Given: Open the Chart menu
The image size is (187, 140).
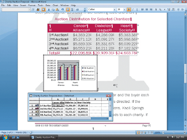Looking at the screenshot, I should click(x=55, y=5).
